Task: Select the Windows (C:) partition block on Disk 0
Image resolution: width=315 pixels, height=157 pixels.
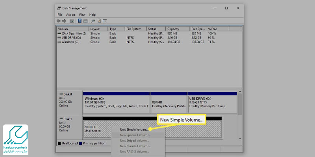Action: pos(116,103)
